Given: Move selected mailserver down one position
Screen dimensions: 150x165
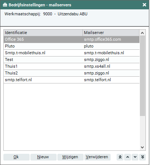Looking at the screenshot, I should click(x=135, y=157).
